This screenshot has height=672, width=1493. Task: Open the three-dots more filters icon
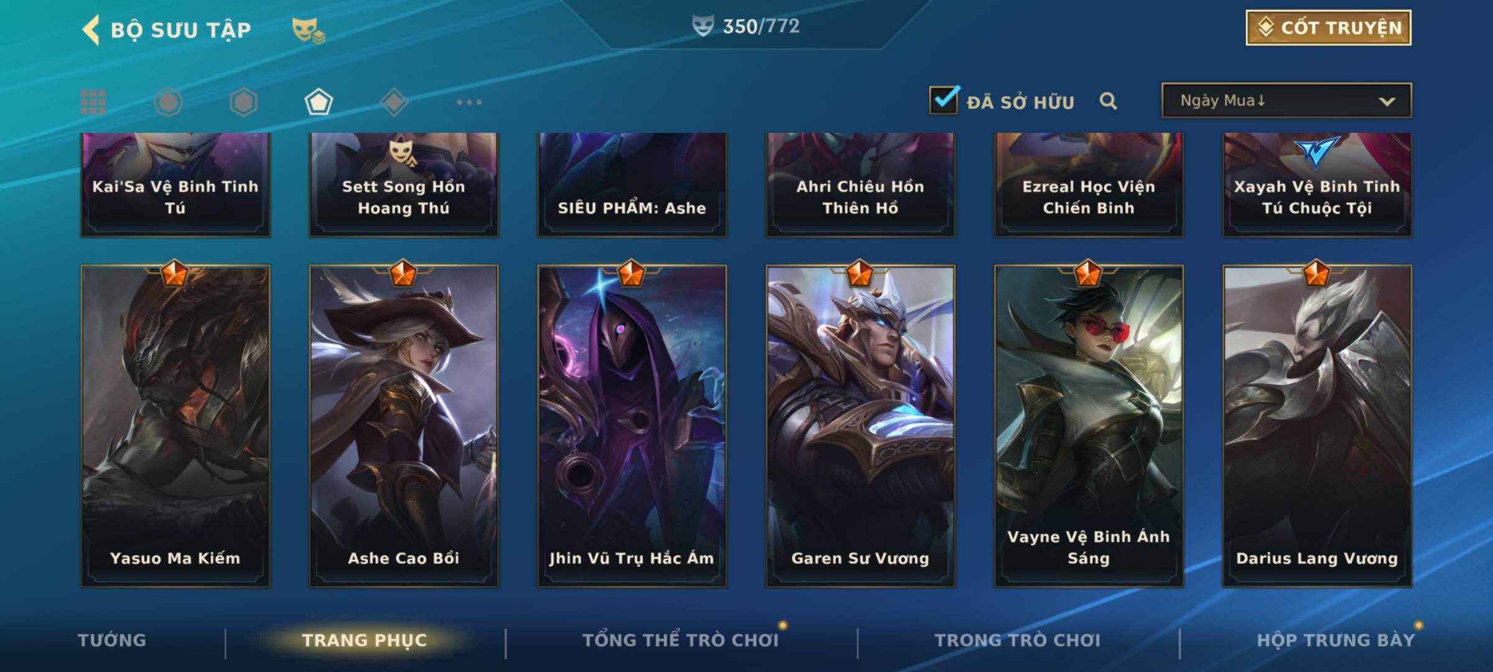click(469, 102)
